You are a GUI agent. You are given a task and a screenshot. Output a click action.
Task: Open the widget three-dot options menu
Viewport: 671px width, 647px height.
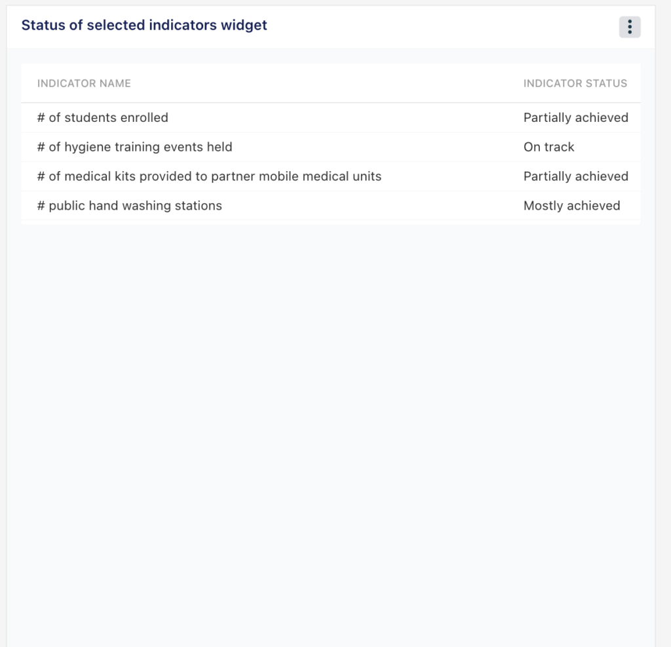click(630, 27)
